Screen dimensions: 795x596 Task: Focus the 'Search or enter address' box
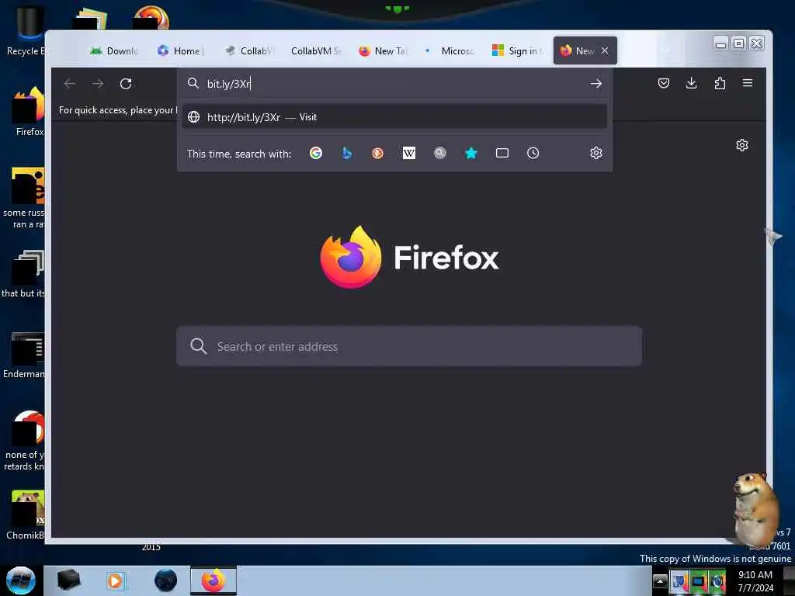tap(408, 347)
